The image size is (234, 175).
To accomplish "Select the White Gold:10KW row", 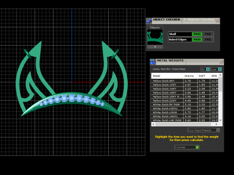I will (185, 112).
